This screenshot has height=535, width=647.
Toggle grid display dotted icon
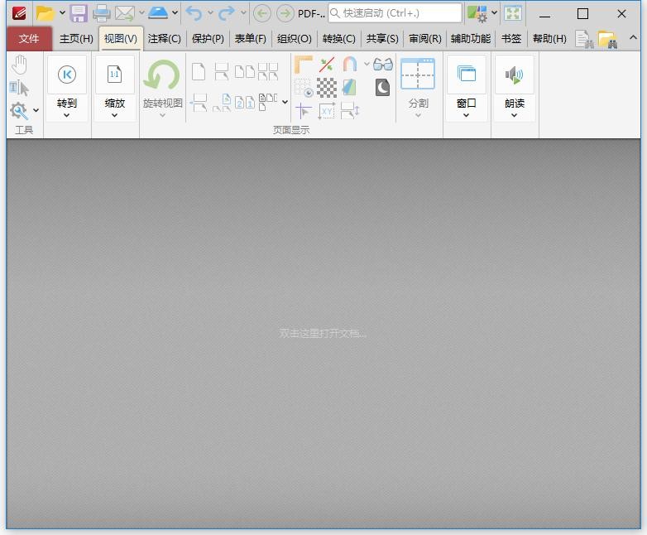[304, 88]
